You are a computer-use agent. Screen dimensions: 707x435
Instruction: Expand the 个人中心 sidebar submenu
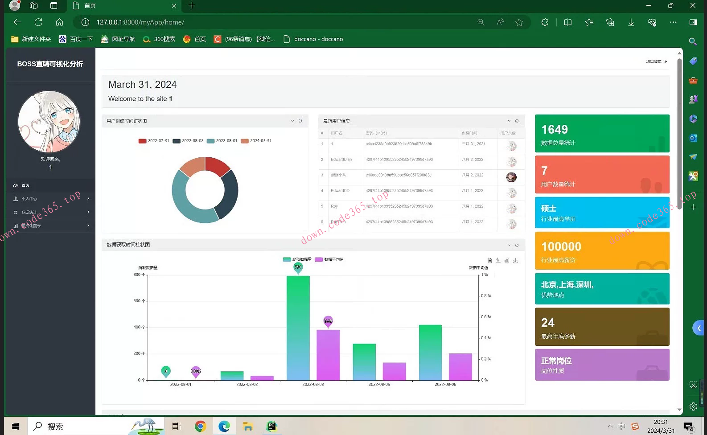pos(50,199)
